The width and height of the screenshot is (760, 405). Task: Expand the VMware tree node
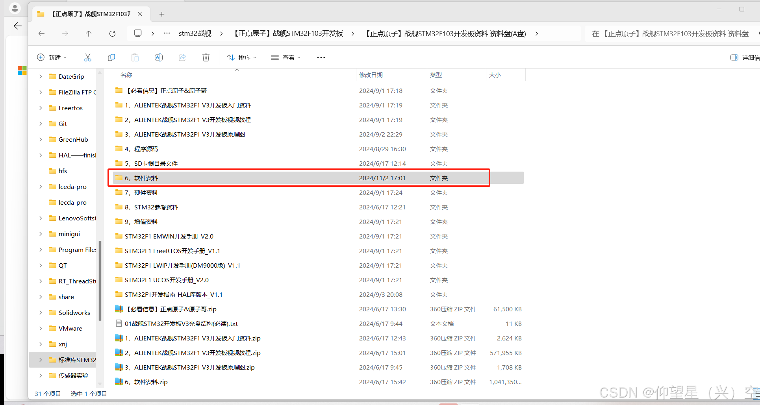[41, 328]
